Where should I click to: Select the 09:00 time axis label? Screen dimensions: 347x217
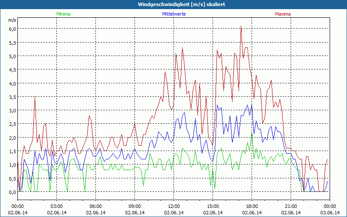[x=134, y=206]
